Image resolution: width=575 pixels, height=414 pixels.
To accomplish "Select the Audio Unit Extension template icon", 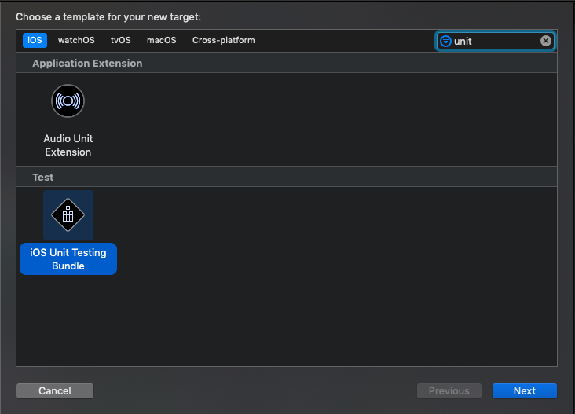I will coord(68,101).
